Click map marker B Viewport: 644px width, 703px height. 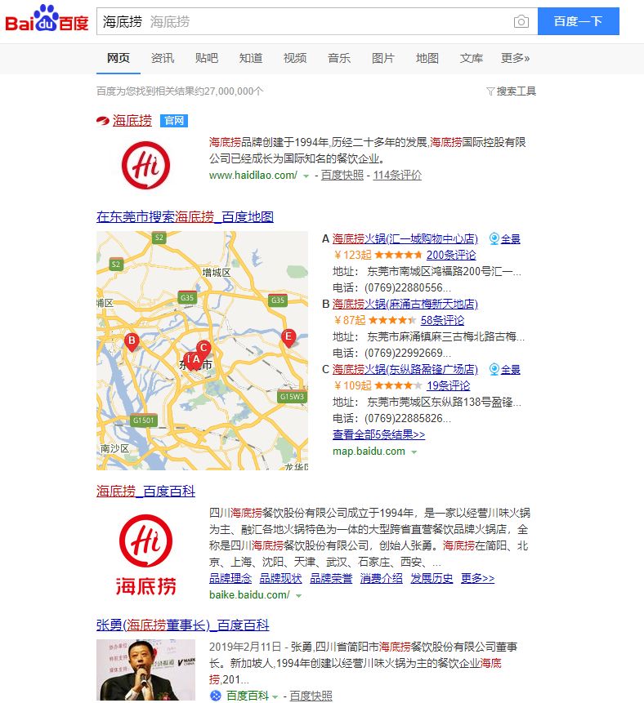[x=132, y=341]
